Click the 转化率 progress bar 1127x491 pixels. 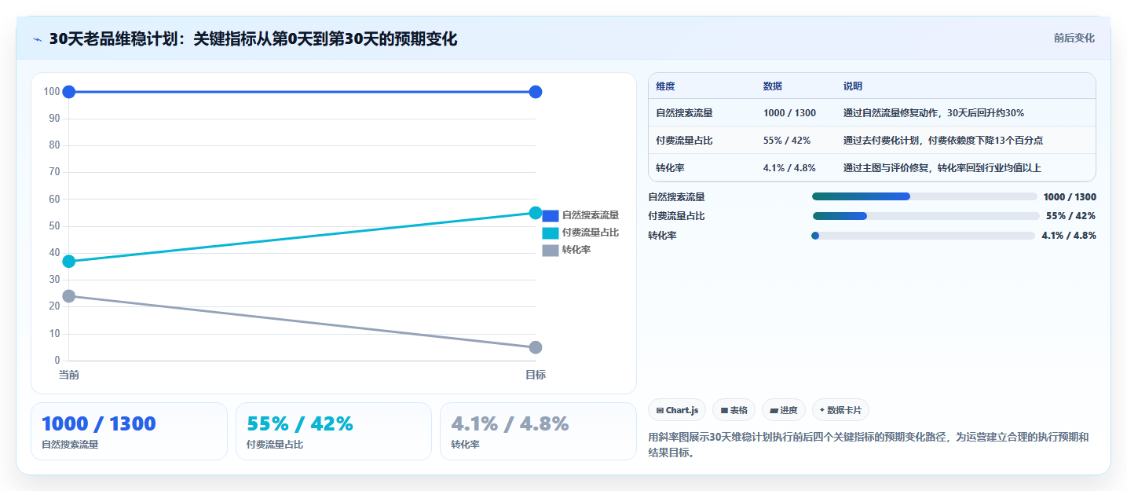point(923,236)
